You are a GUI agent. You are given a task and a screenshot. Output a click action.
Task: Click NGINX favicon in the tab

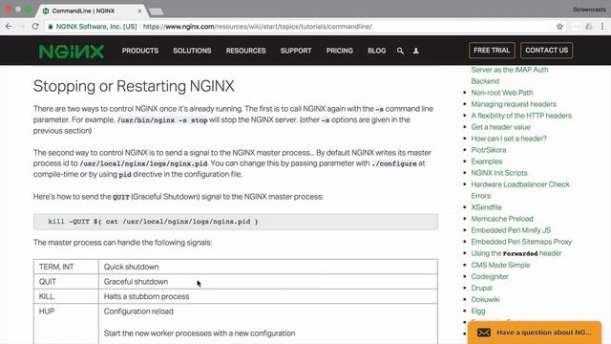click(x=46, y=11)
